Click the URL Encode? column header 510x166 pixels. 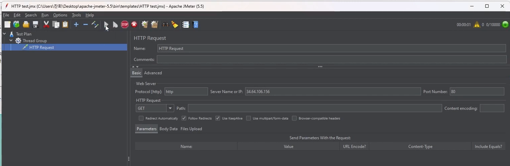(x=354, y=147)
